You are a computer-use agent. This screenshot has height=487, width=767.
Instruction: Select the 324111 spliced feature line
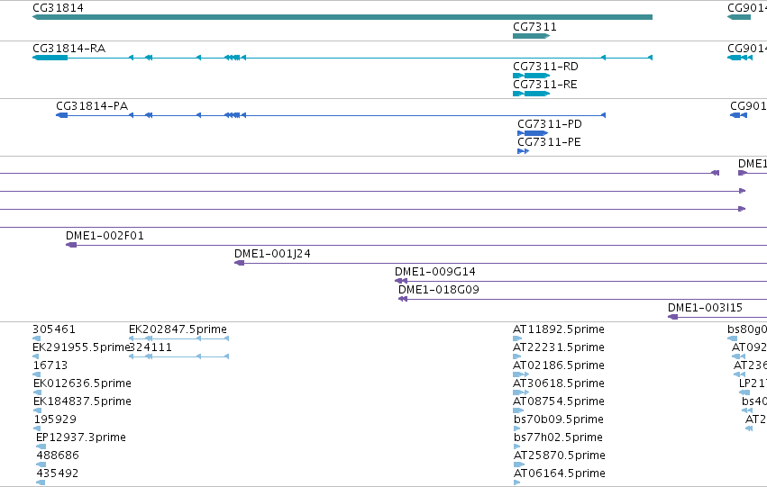178,356
